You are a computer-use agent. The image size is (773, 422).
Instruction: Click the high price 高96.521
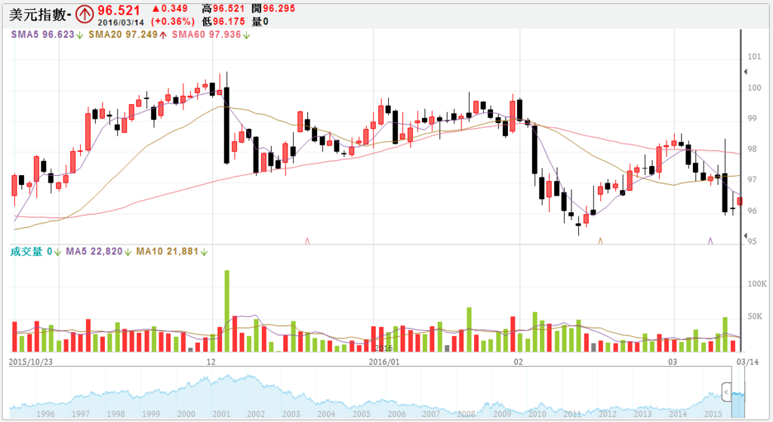[x=223, y=9]
